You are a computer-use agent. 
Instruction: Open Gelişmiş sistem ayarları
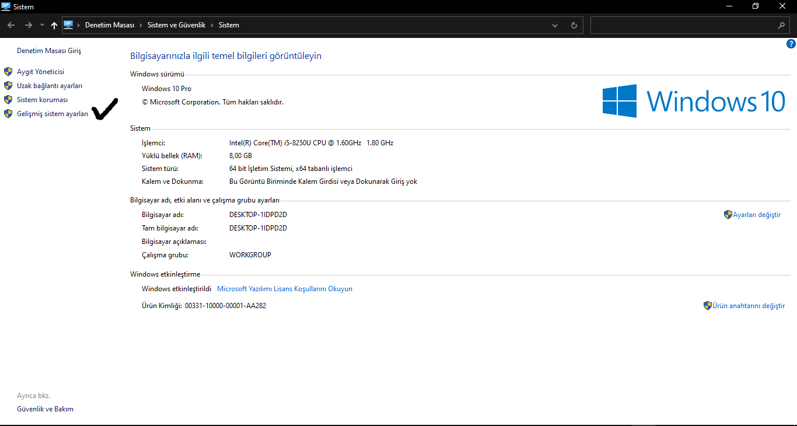53,114
